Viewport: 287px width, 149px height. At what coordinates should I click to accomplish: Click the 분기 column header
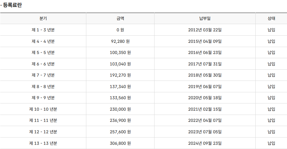[43, 18]
